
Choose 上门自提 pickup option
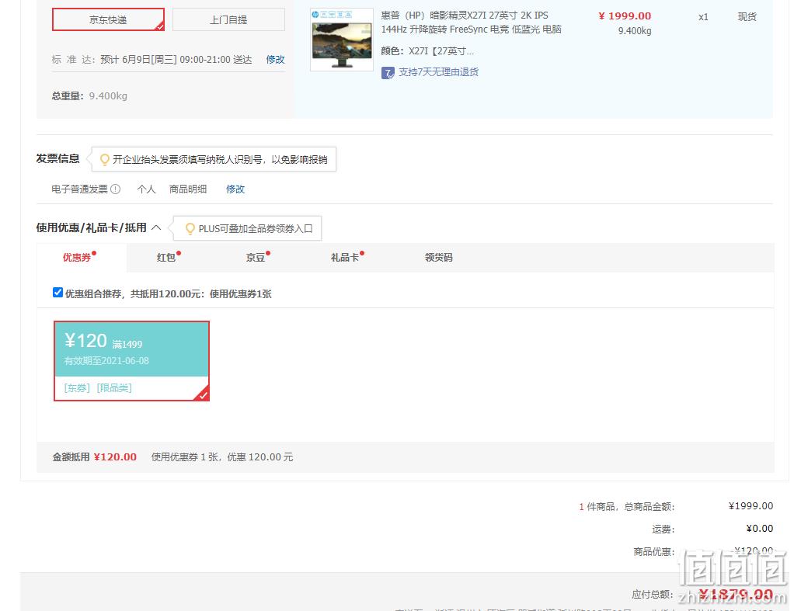point(228,19)
